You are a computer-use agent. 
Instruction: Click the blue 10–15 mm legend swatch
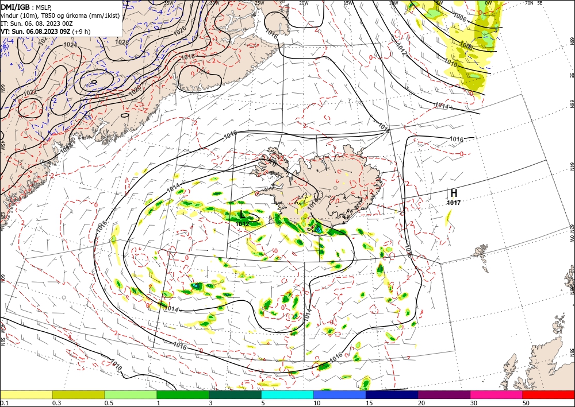click(x=340, y=394)
